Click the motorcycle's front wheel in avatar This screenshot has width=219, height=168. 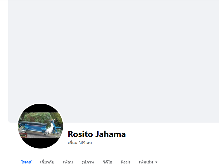tap(58, 133)
